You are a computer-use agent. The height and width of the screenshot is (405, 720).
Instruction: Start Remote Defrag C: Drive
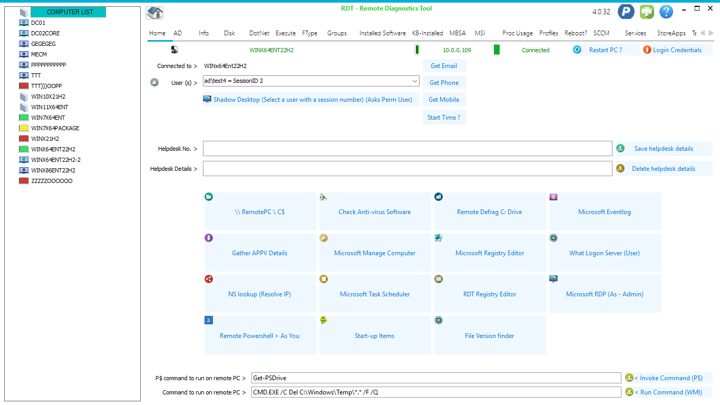click(x=490, y=211)
